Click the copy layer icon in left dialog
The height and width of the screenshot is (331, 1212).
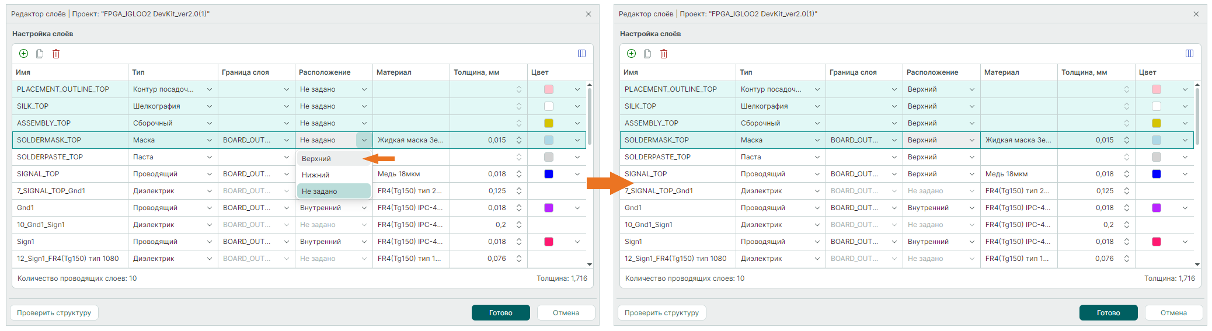click(x=40, y=54)
